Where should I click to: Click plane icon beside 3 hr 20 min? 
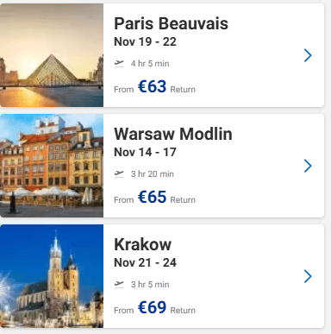tap(119, 173)
